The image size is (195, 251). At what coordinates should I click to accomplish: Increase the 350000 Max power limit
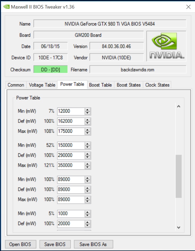coord(87,164)
